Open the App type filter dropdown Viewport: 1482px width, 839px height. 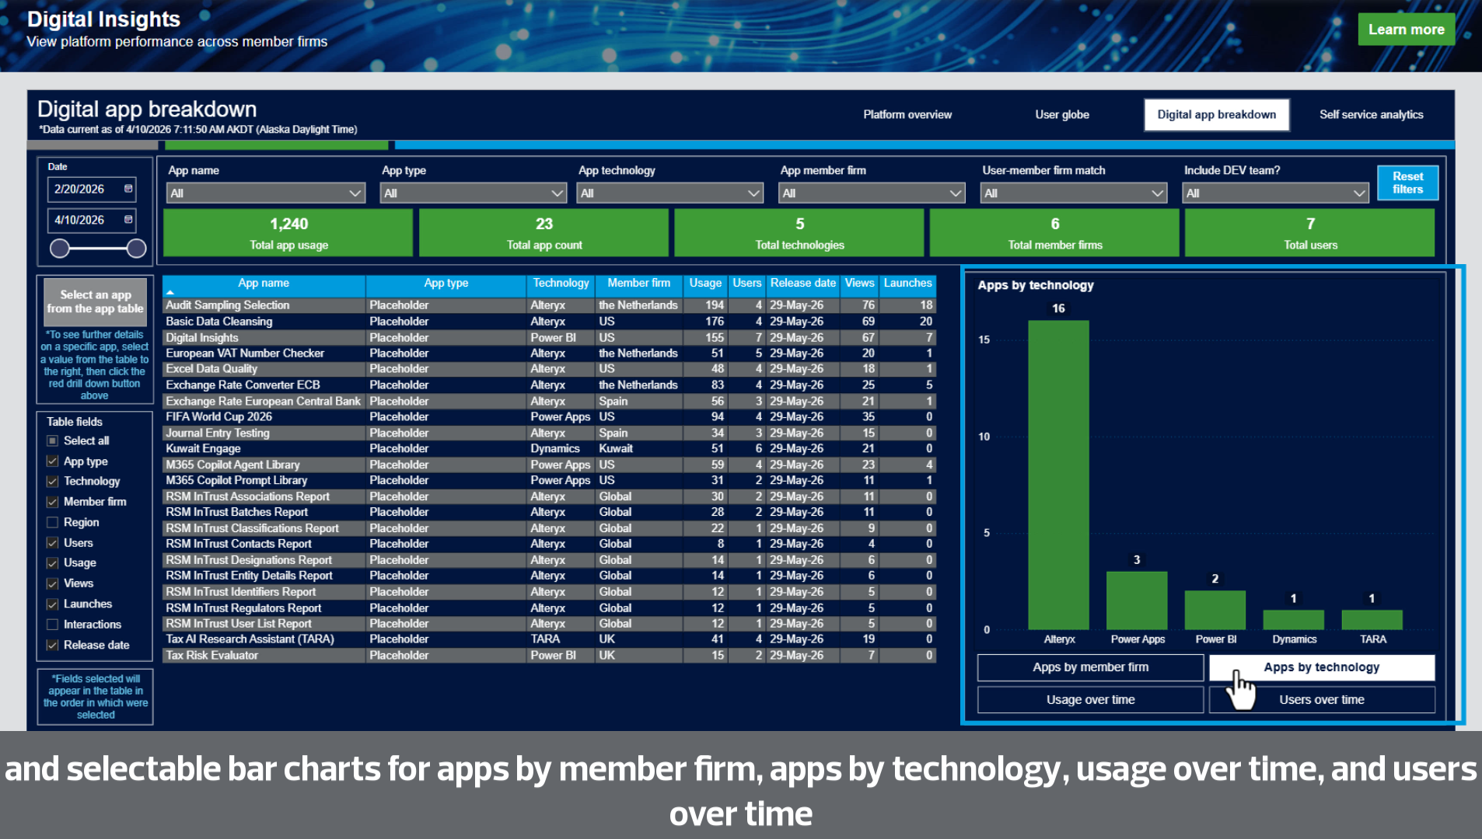pyautogui.click(x=473, y=193)
